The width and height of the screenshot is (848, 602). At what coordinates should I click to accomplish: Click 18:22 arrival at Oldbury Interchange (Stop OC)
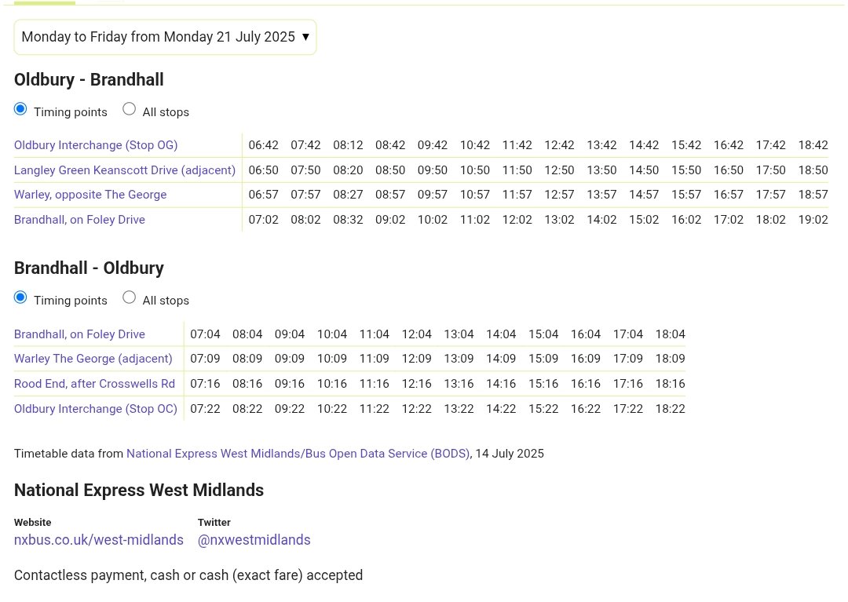[x=670, y=409]
